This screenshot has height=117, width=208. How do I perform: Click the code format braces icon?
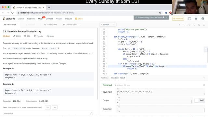point(184,25)
